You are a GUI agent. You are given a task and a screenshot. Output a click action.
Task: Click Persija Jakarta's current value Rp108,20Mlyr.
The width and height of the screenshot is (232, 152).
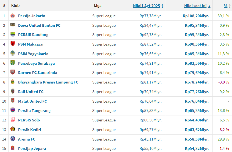coord(195,16)
